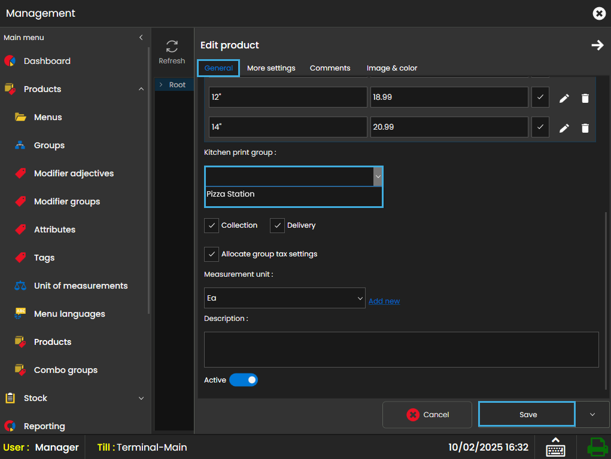The image size is (611, 459).
Task: Open Unit of measurements from sidebar
Action: pos(80,286)
